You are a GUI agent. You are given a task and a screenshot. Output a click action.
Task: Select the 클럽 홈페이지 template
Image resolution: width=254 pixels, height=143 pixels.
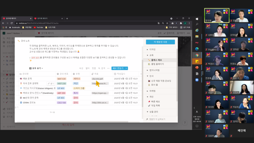160,64
